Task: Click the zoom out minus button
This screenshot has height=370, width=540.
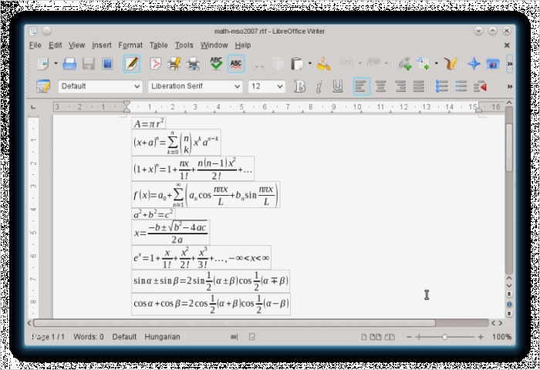Action: click(409, 337)
